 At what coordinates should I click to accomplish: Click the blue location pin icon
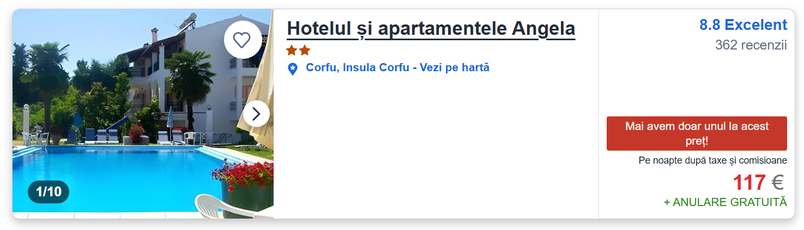point(293,69)
